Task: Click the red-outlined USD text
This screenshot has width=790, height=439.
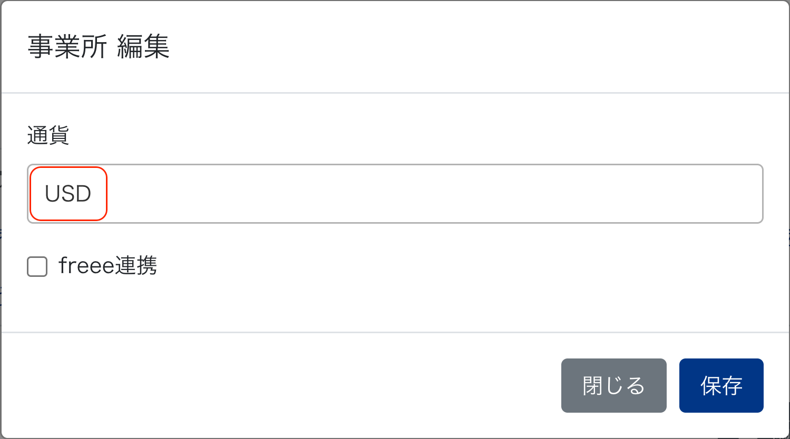Action: point(68,194)
